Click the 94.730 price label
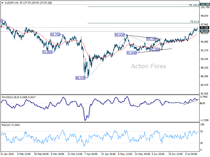Viewport: 210px width, 157px height. (151, 39)
